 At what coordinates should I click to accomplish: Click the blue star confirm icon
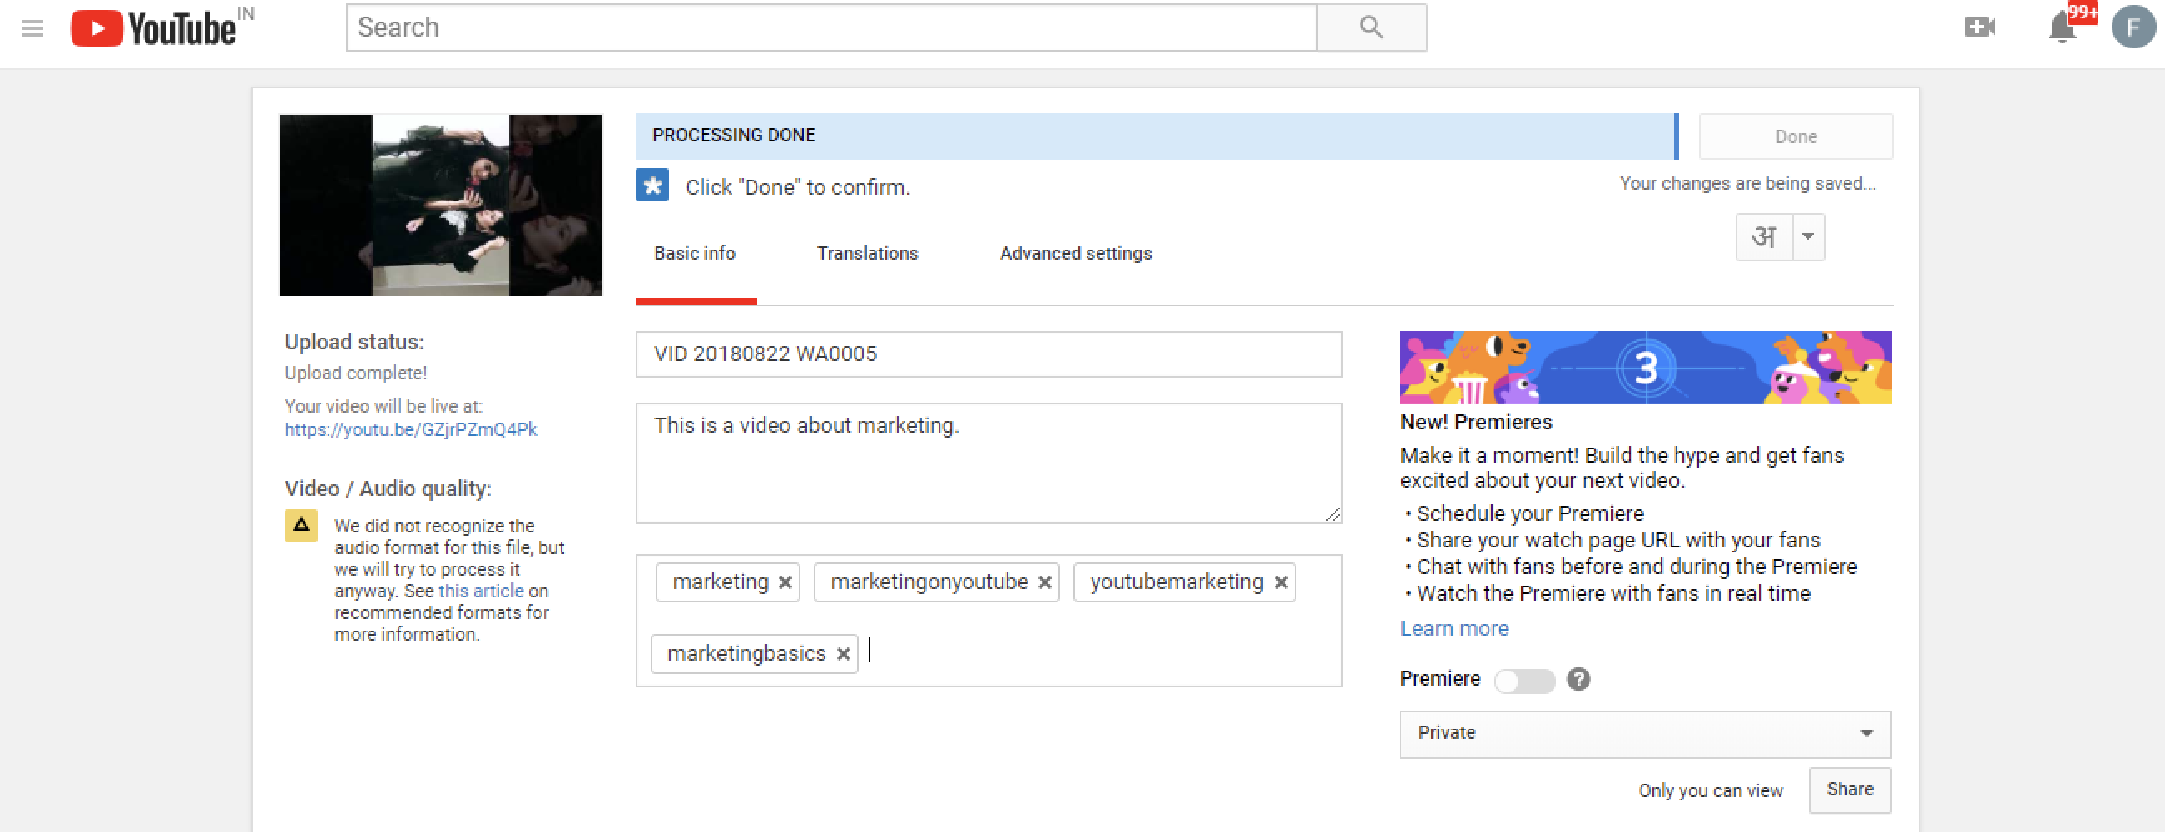652,185
